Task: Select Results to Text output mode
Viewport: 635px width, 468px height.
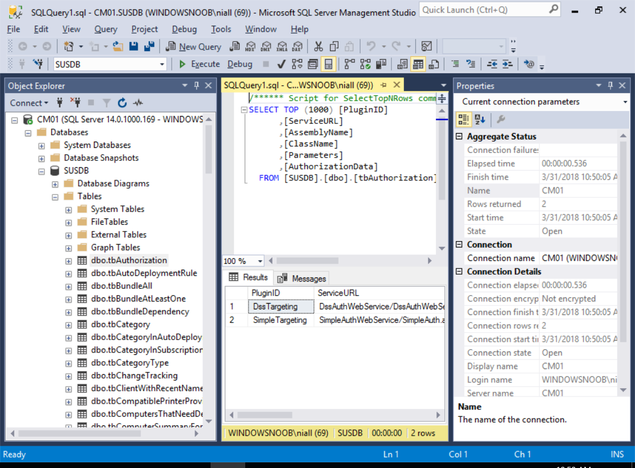Action: point(402,64)
